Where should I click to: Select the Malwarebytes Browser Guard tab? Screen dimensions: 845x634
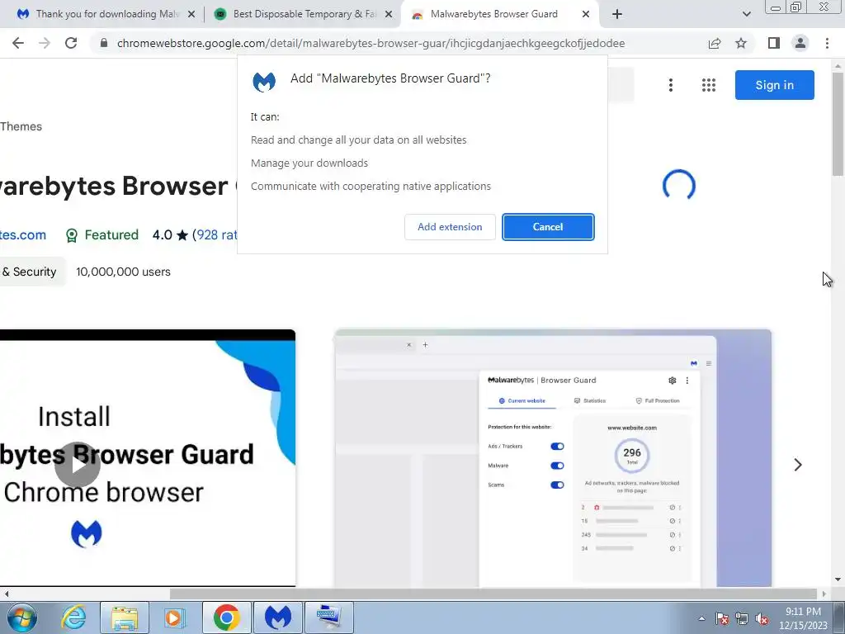(493, 14)
